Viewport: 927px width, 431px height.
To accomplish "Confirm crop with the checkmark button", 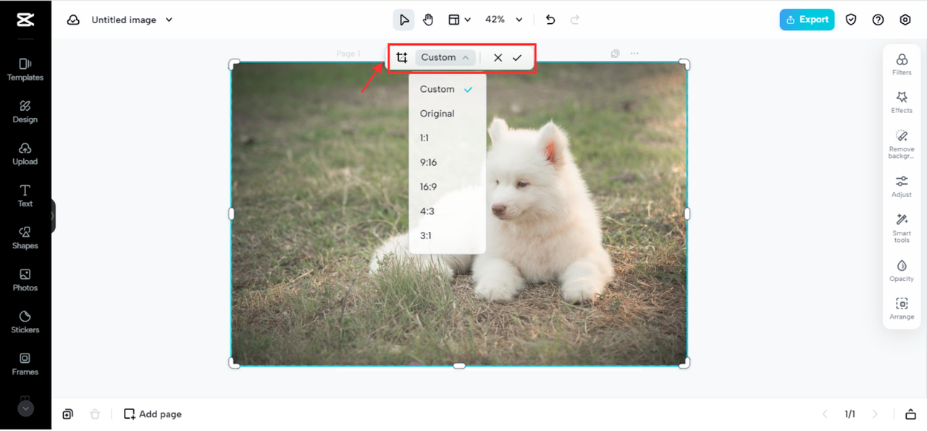I will (517, 57).
